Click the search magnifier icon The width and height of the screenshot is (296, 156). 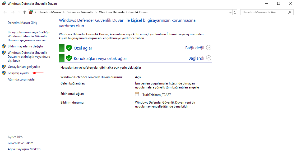pyautogui.click(x=290, y=12)
